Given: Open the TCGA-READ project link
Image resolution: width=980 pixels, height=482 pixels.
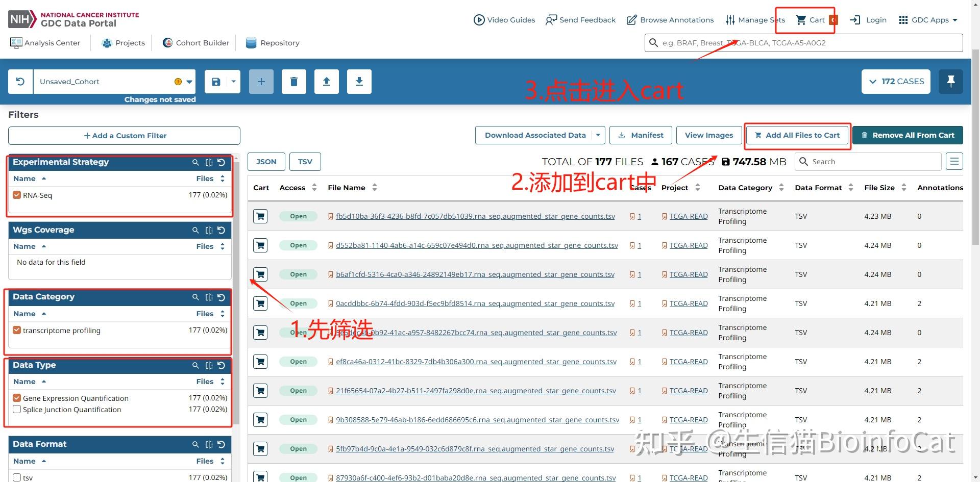Looking at the screenshot, I should (x=689, y=216).
